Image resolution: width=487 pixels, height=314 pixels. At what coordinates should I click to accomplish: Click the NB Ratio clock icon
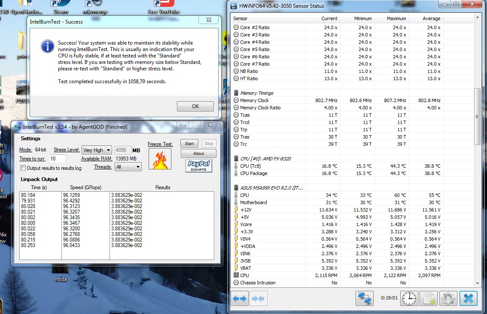(236, 71)
